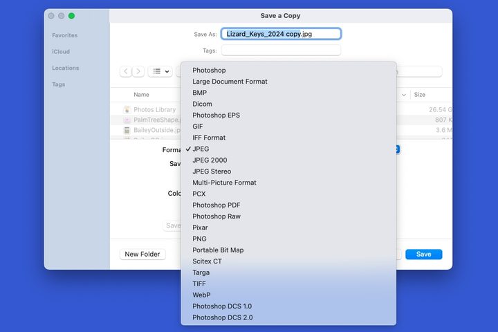Click the Tags input field
Viewport: 498px width, 332px height.
pyautogui.click(x=281, y=50)
